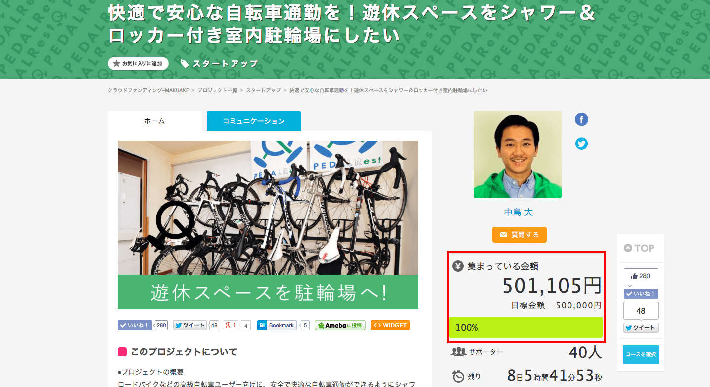Click the bicycle parking project image
The width and height of the screenshot is (710, 387).
(268, 225)
